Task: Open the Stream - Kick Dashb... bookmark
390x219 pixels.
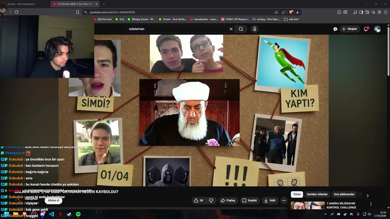Action: (172, 19)
